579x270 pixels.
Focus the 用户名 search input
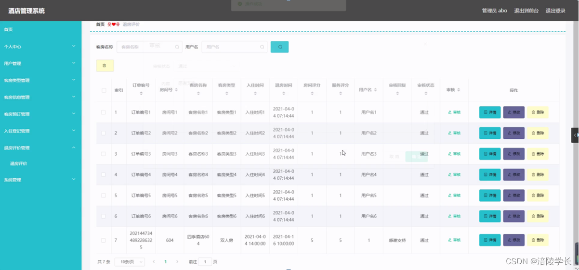234,47
